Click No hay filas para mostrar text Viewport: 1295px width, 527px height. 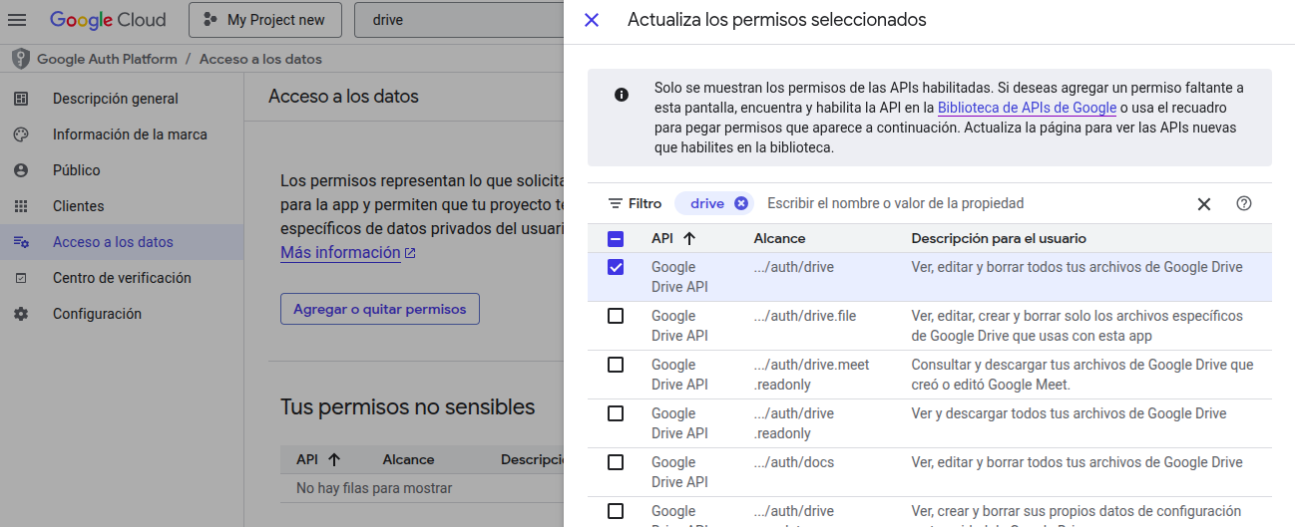pyautogui.click(x=374, y=488)
